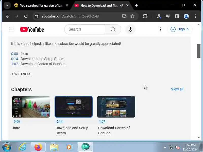Jump to 0:00 timestamp in description
This screenshot has width=203, height=152.
pos(14,54)
